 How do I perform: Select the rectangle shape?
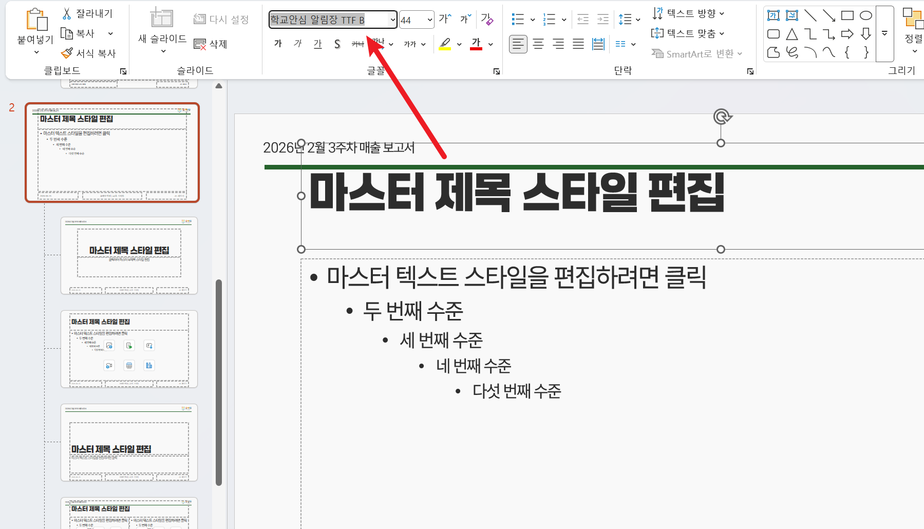point(847,15)
